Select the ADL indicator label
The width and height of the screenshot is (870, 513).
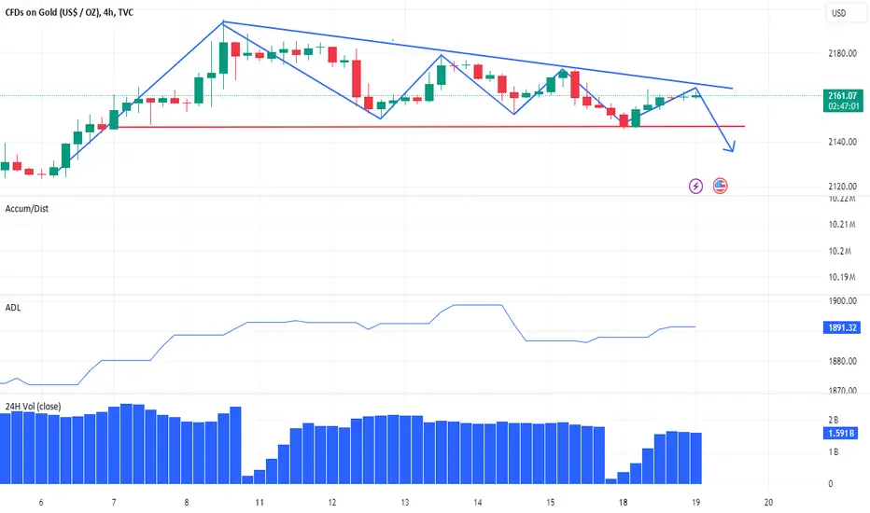coord(13,307)
